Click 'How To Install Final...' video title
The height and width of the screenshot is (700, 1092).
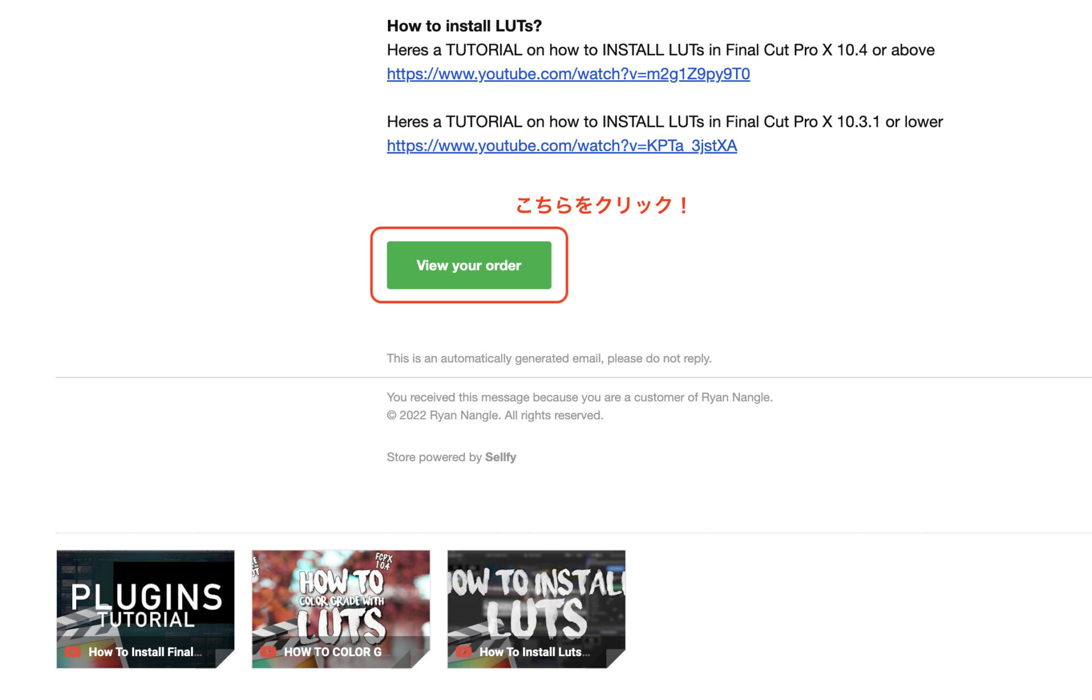(145, 652)
